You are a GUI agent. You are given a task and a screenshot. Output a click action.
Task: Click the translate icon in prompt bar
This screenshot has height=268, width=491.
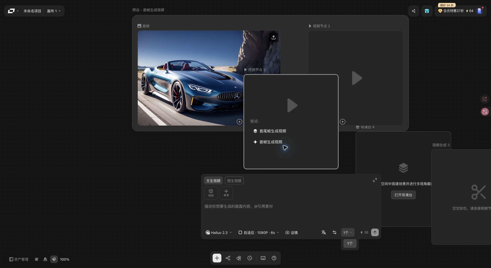click(324, 233)
